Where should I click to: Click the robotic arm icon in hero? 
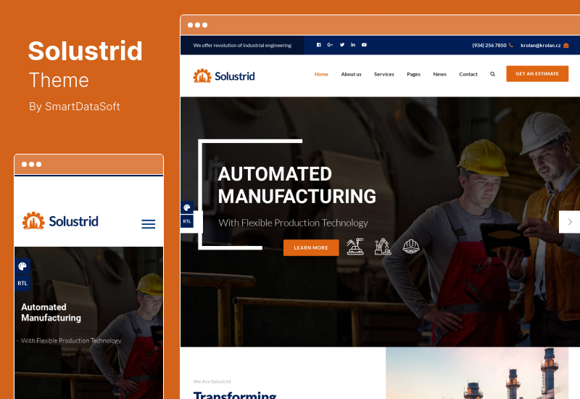pyautogui.click(x=383, y=247)
